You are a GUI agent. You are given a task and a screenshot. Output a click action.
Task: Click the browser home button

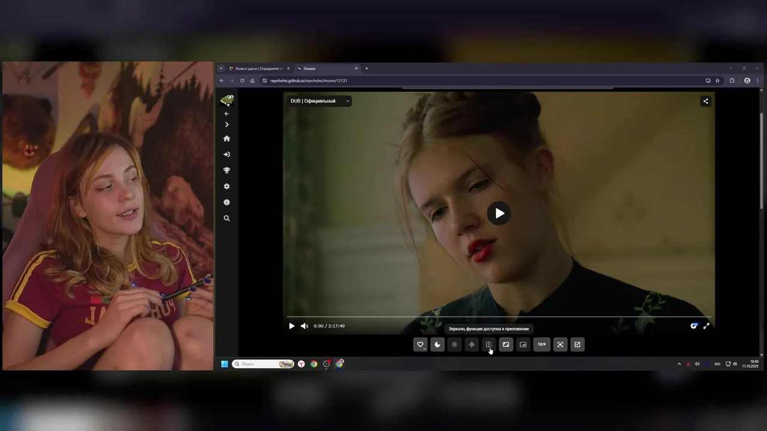(x=252, y=80)
